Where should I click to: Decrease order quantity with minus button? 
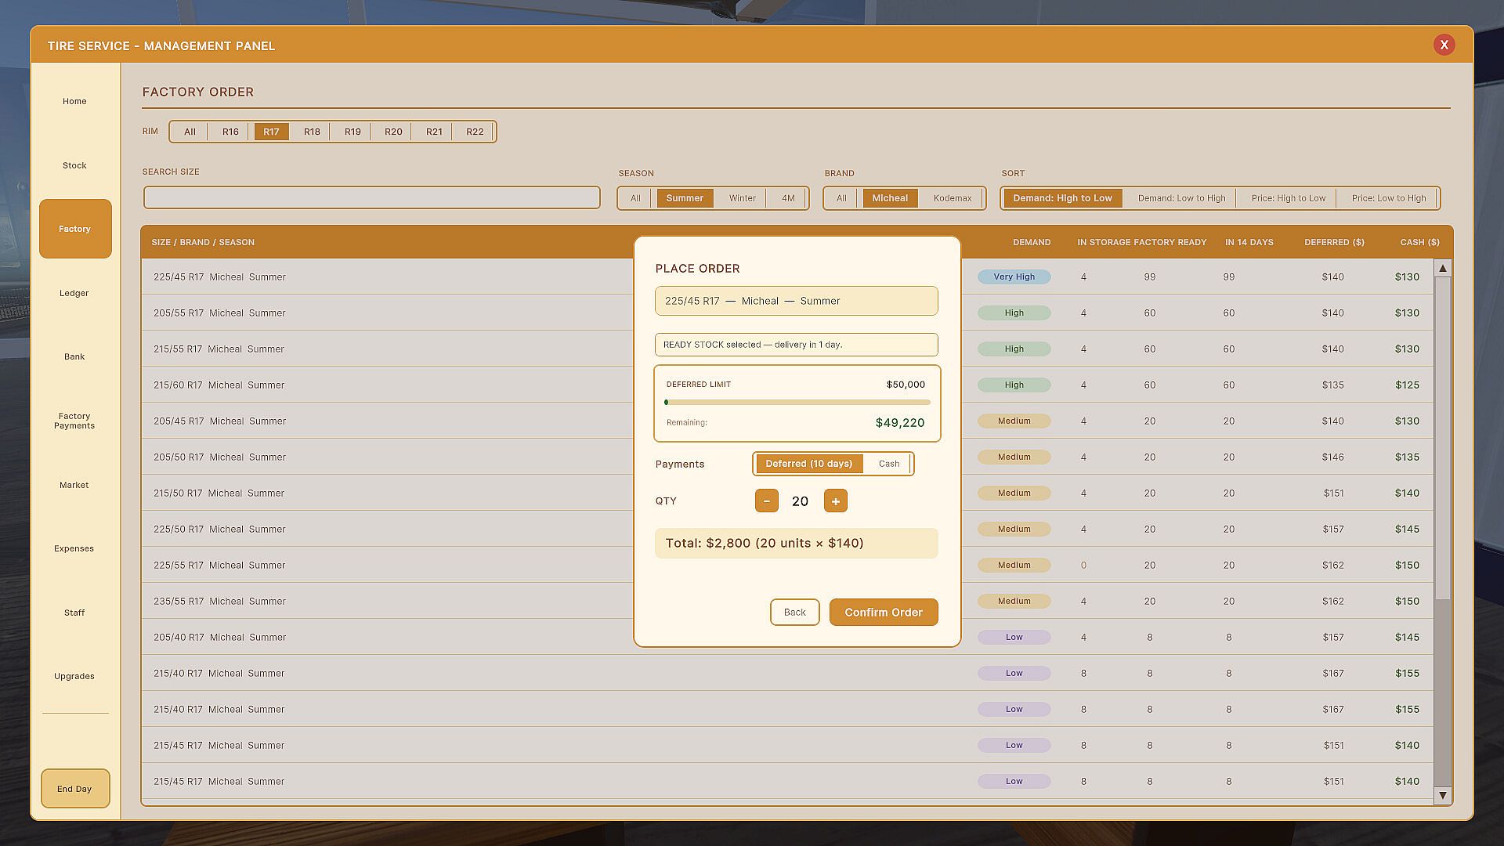(x=766, y=501)
